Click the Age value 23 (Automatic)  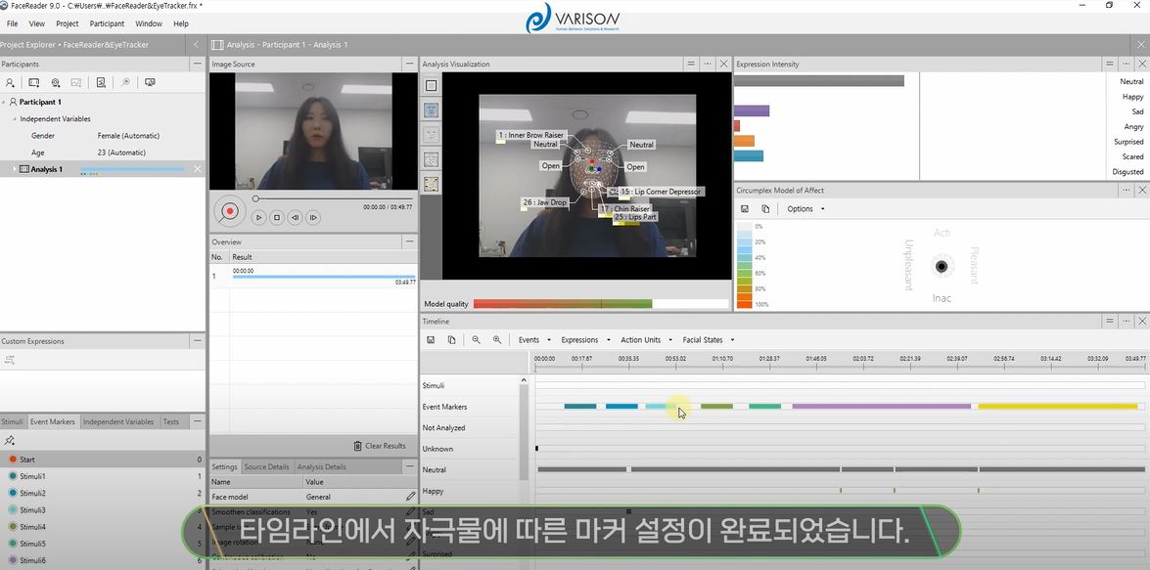121,153
